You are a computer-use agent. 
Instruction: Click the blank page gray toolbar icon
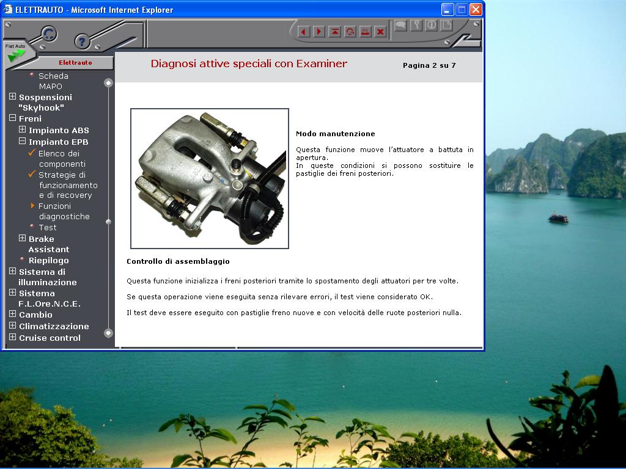click(x=447, y=25)
